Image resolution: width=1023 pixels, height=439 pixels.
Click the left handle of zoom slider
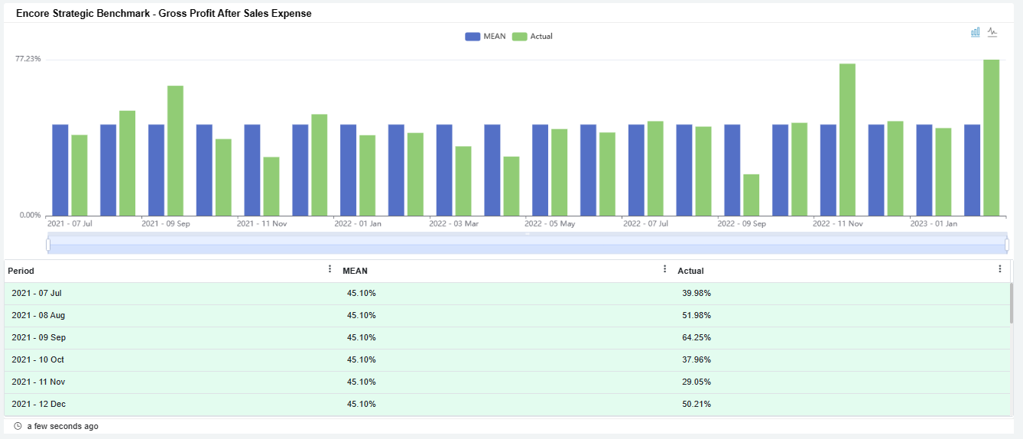click(48, 245)
